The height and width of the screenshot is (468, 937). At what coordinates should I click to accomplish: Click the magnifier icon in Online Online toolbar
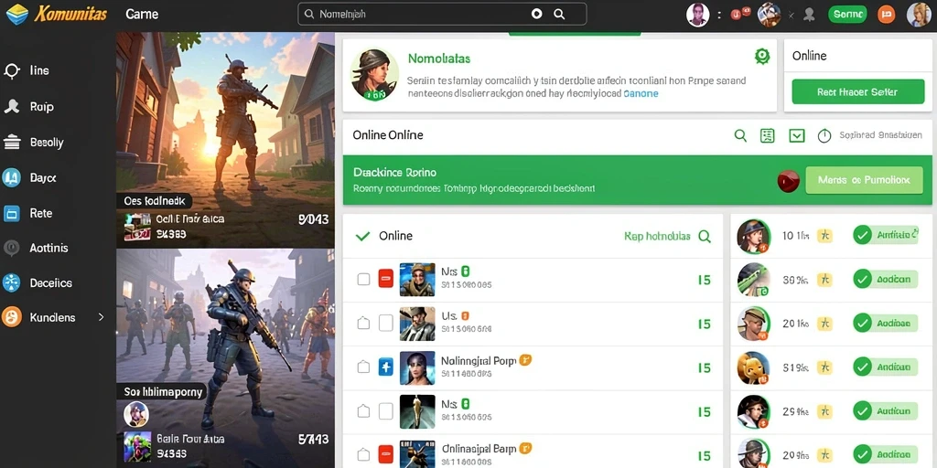[x=740, y=135]
